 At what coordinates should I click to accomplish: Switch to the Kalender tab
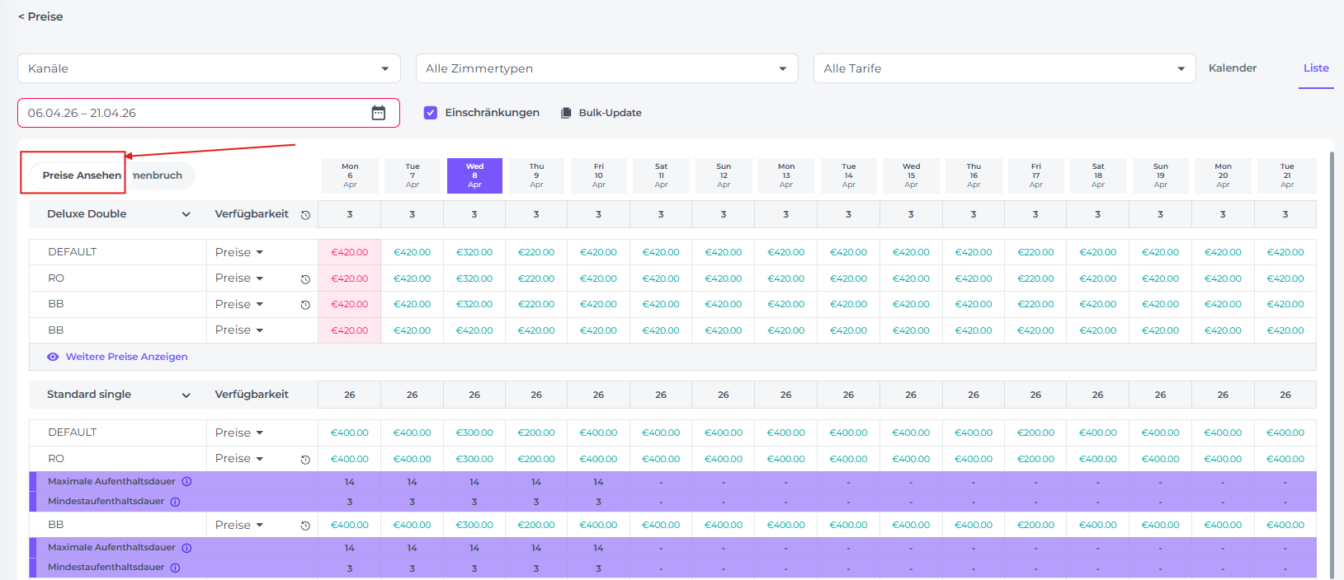click(x=1232, y=68)
